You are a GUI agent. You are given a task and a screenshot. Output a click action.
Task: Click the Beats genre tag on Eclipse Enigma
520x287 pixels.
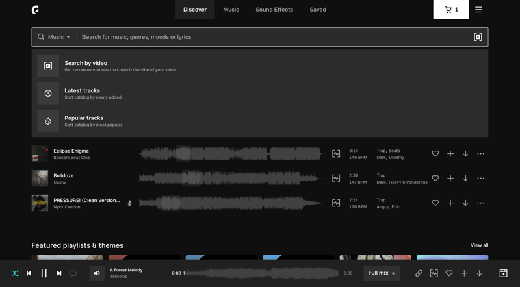[395, 151]
